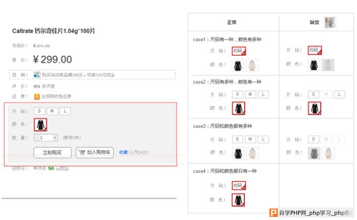Select 均码 size in case1 缺货 column
Viewport: 357px width, 220px height.
pyautogui.click(x=315, y=50)
